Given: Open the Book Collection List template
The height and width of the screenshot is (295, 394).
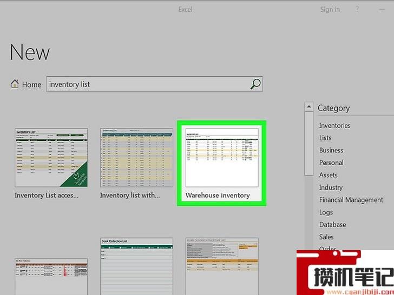Looking at the screenshot, I should click(x=137, y=266).
